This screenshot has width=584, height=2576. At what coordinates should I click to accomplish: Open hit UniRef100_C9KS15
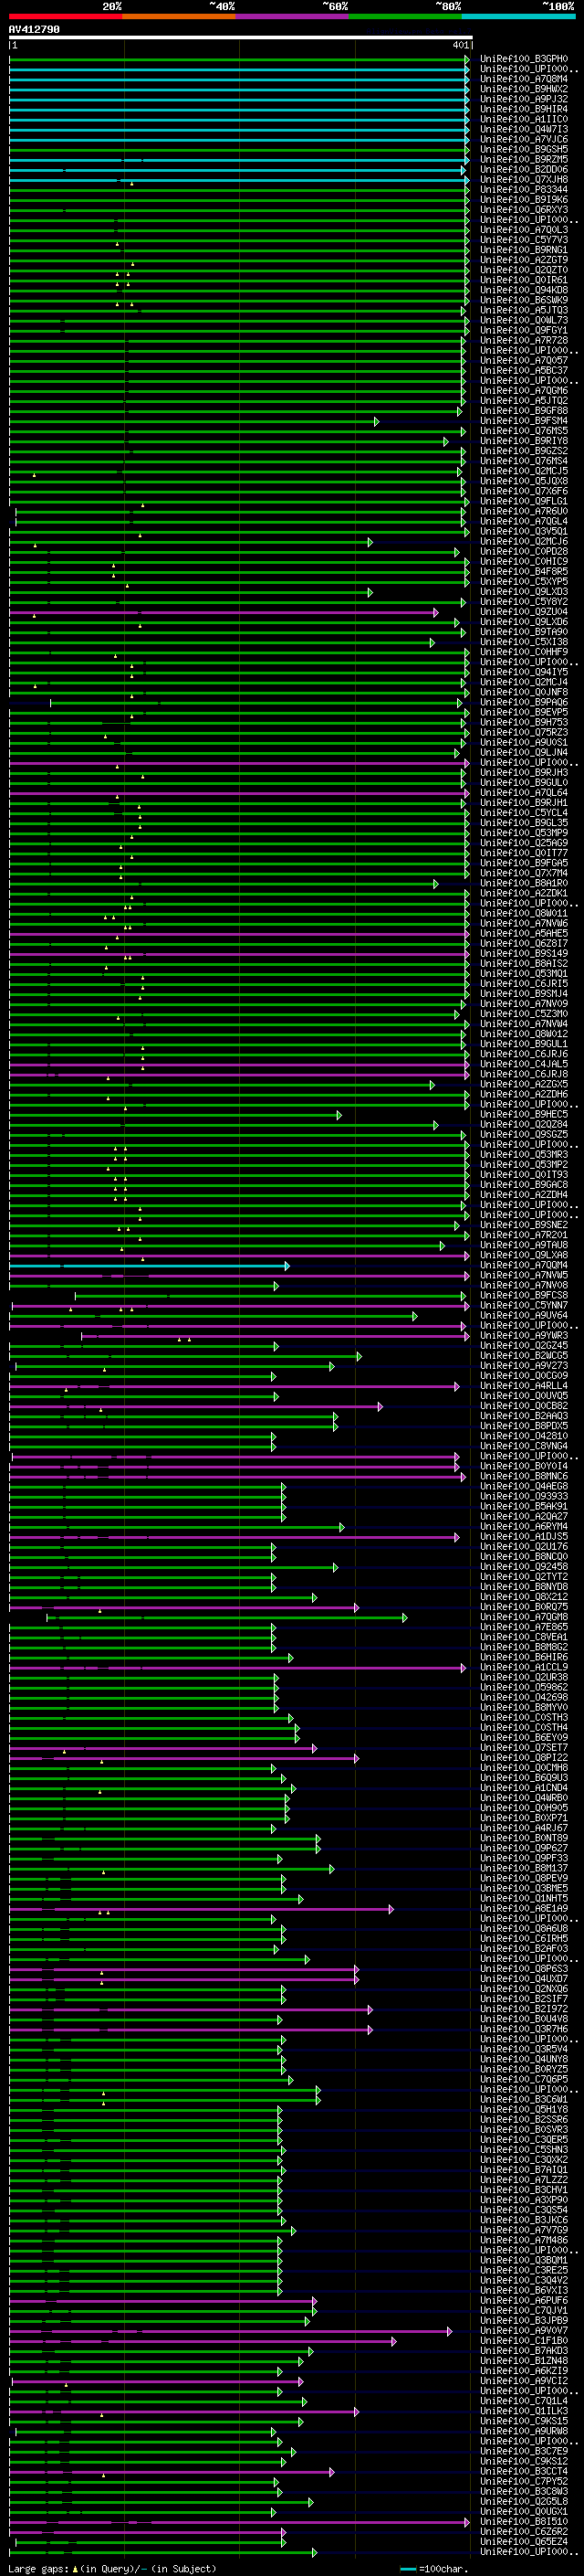524,2421
